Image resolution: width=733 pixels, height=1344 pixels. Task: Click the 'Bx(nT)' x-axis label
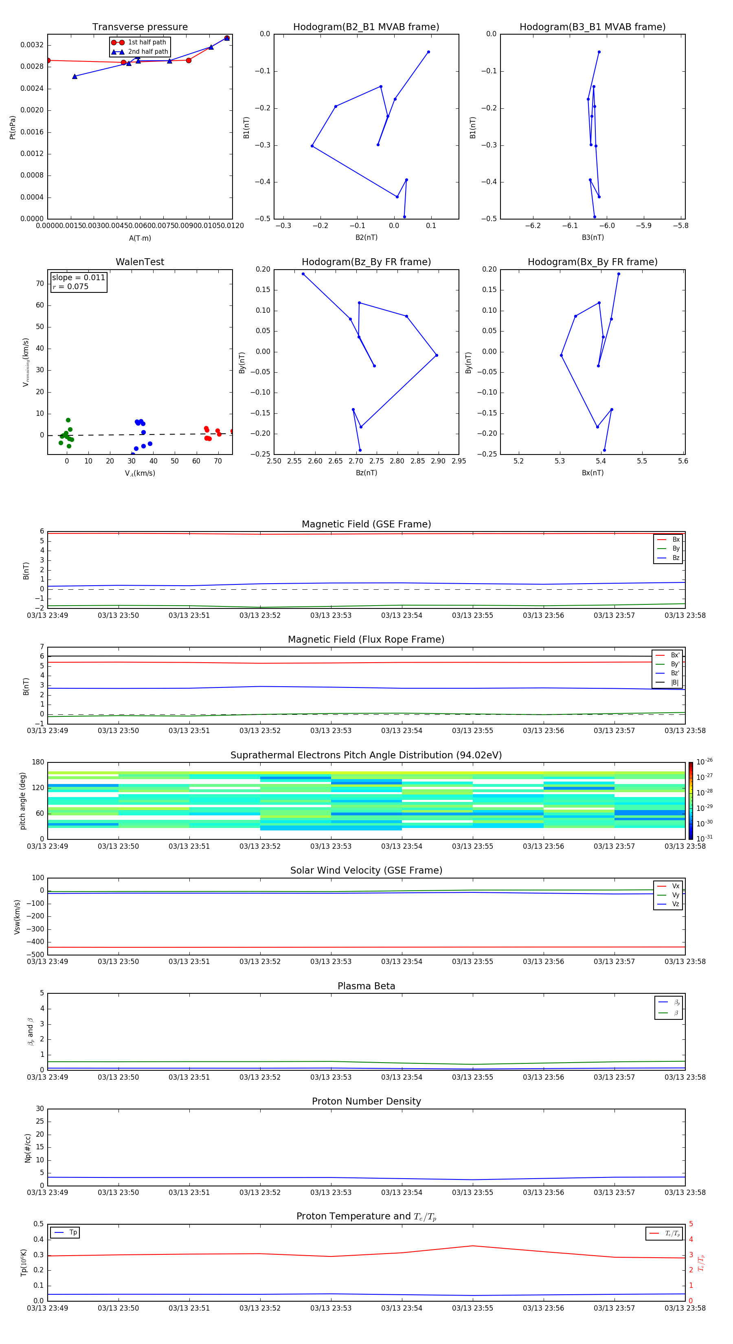pyautogui.click(x=593, y=473)
